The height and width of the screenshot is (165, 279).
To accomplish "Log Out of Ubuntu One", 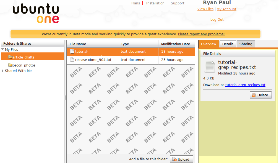I will 217,20.
